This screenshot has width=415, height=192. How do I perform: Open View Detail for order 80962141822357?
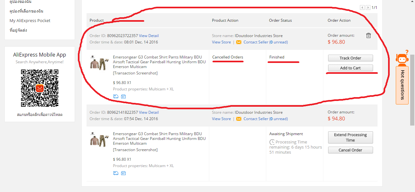click(x=149, y=112)
